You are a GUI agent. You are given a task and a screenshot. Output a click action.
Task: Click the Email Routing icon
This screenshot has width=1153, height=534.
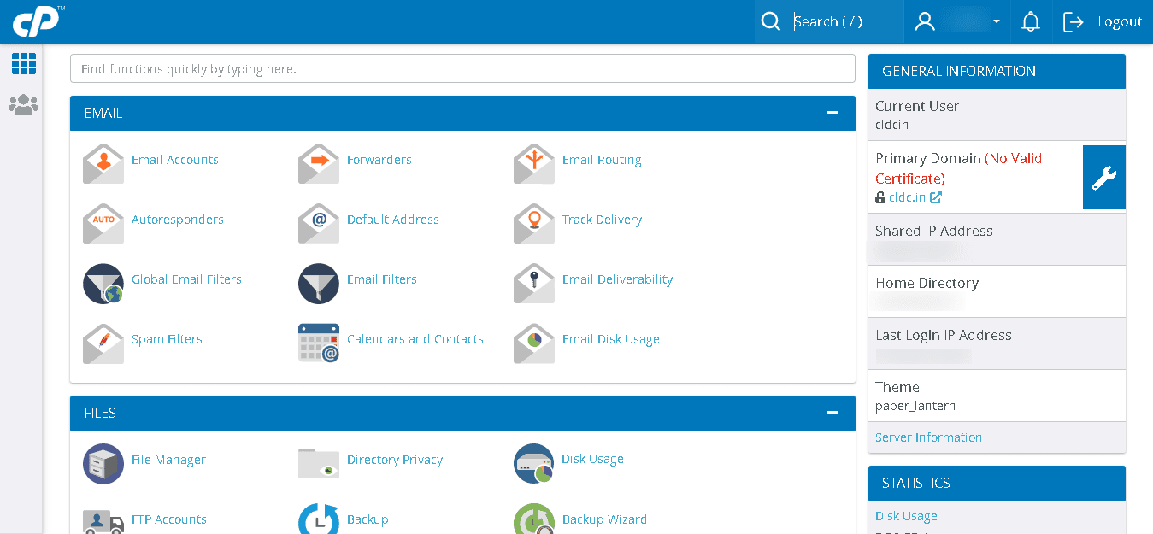pos(534,163)
